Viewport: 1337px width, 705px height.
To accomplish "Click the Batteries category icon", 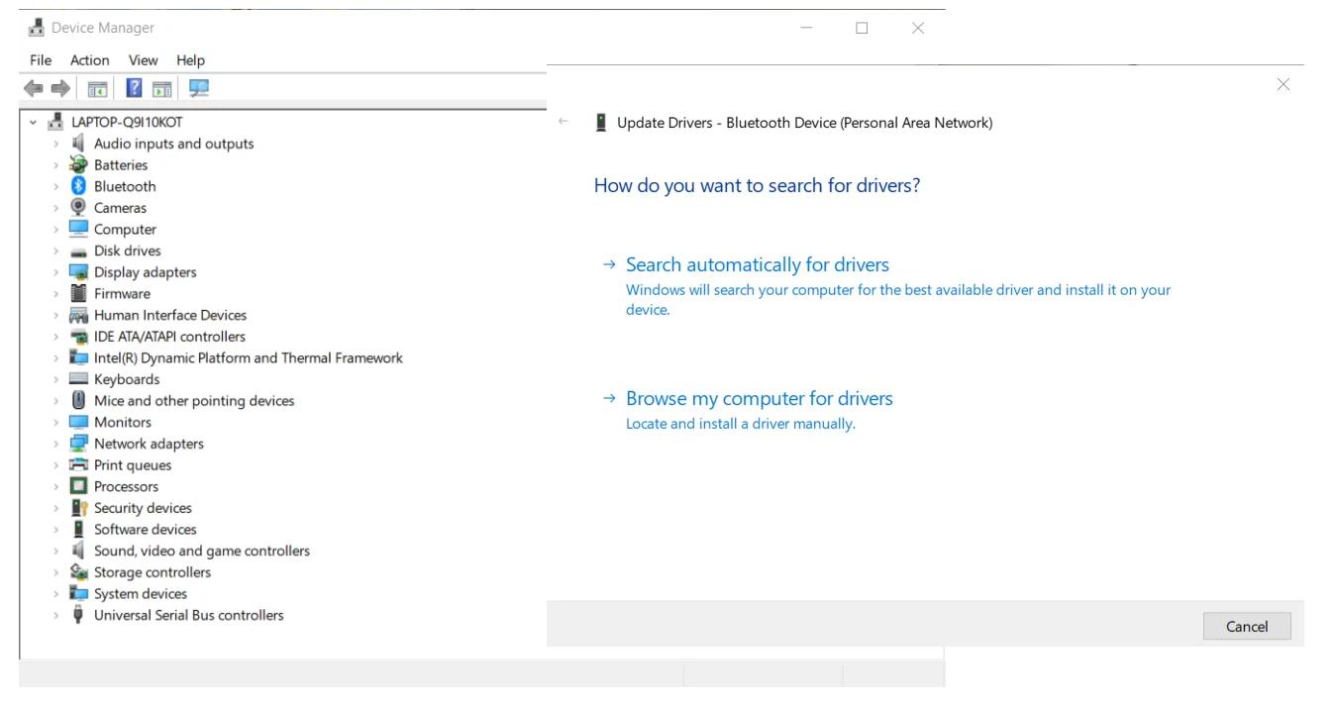I will 78,165.
